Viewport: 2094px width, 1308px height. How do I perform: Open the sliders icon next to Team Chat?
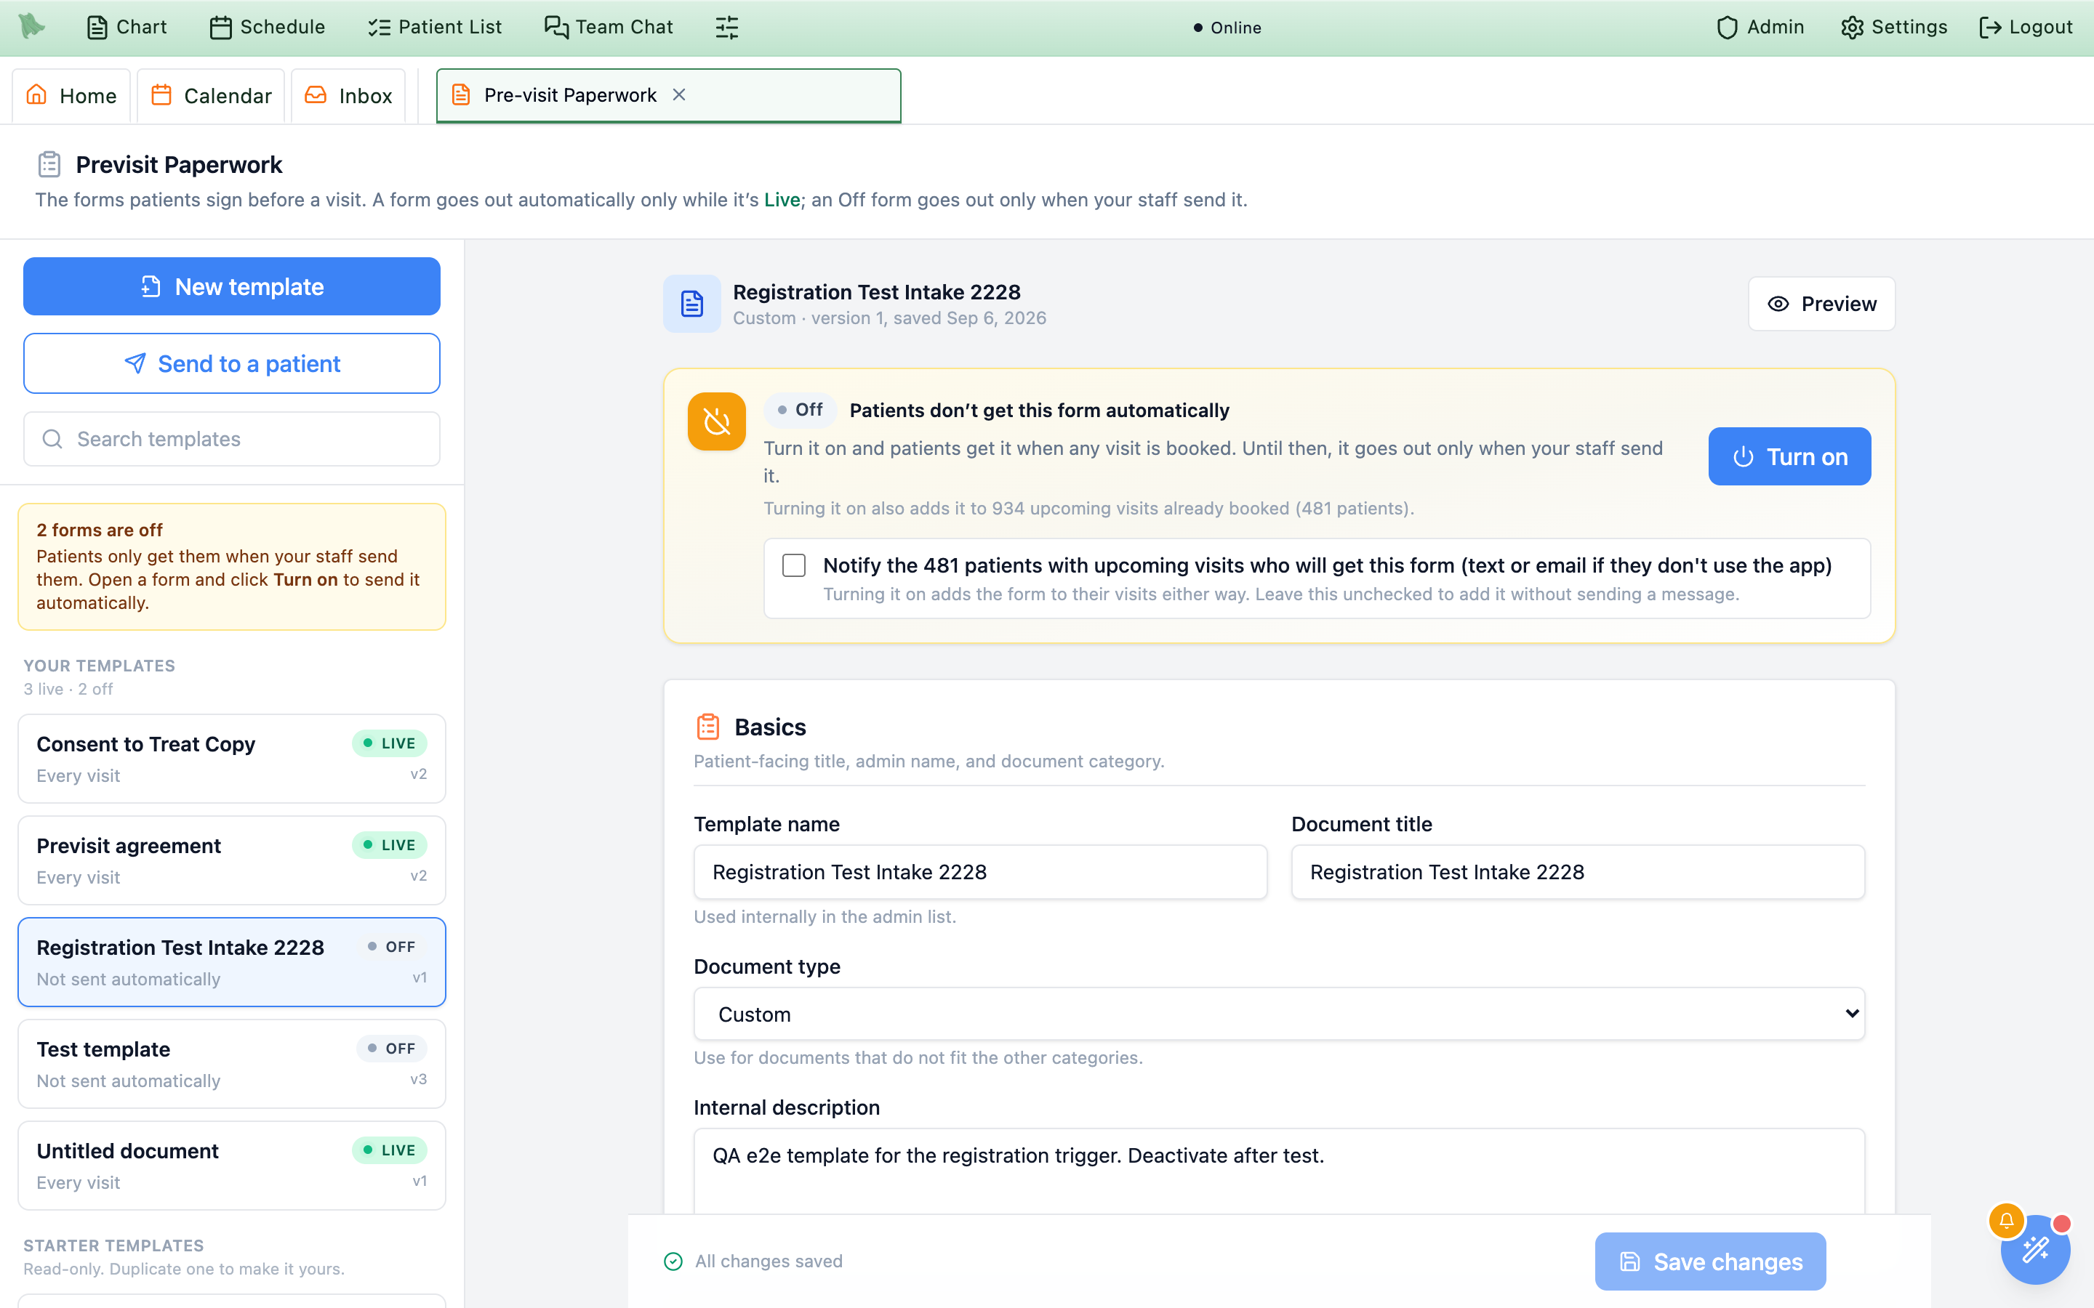coord(727,28)
